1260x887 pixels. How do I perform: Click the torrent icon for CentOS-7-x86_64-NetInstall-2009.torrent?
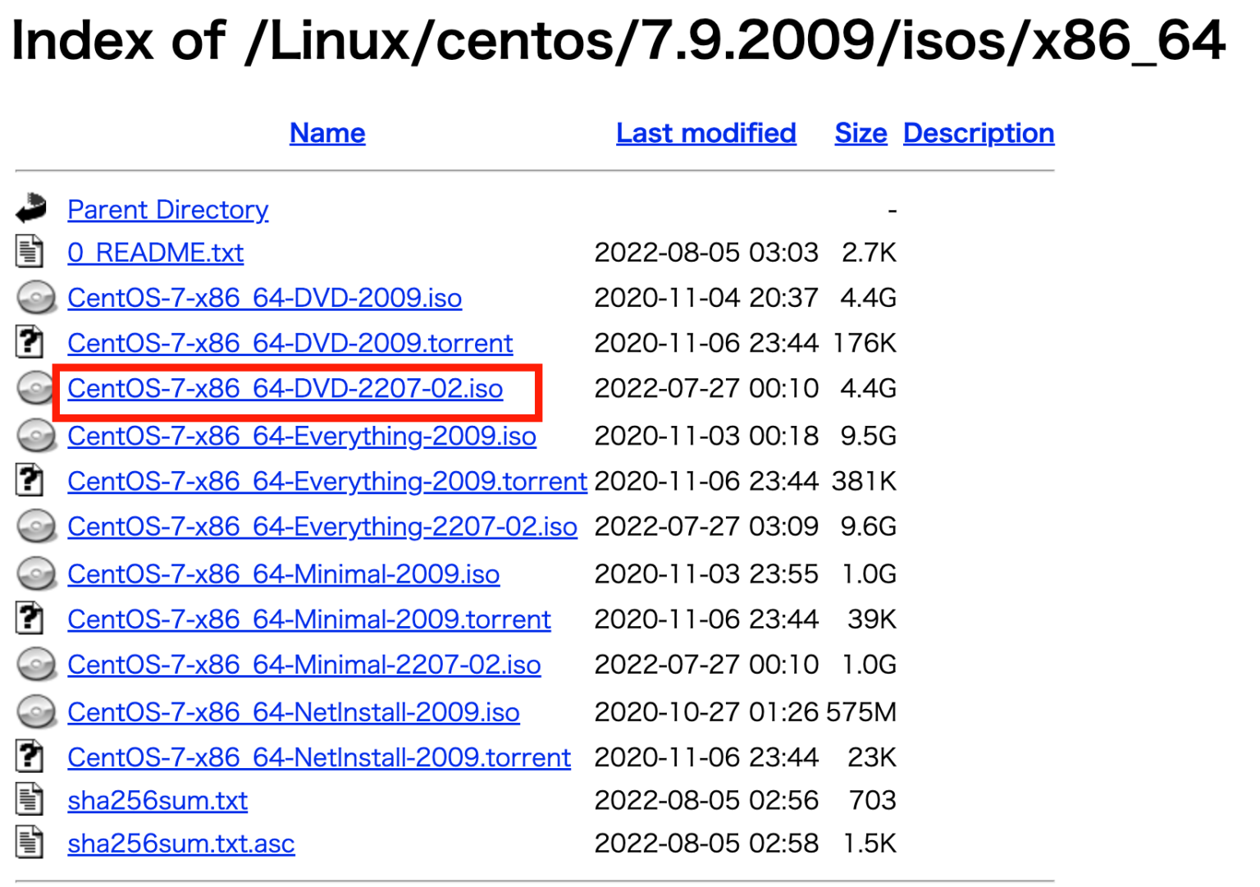pos(30,756)
